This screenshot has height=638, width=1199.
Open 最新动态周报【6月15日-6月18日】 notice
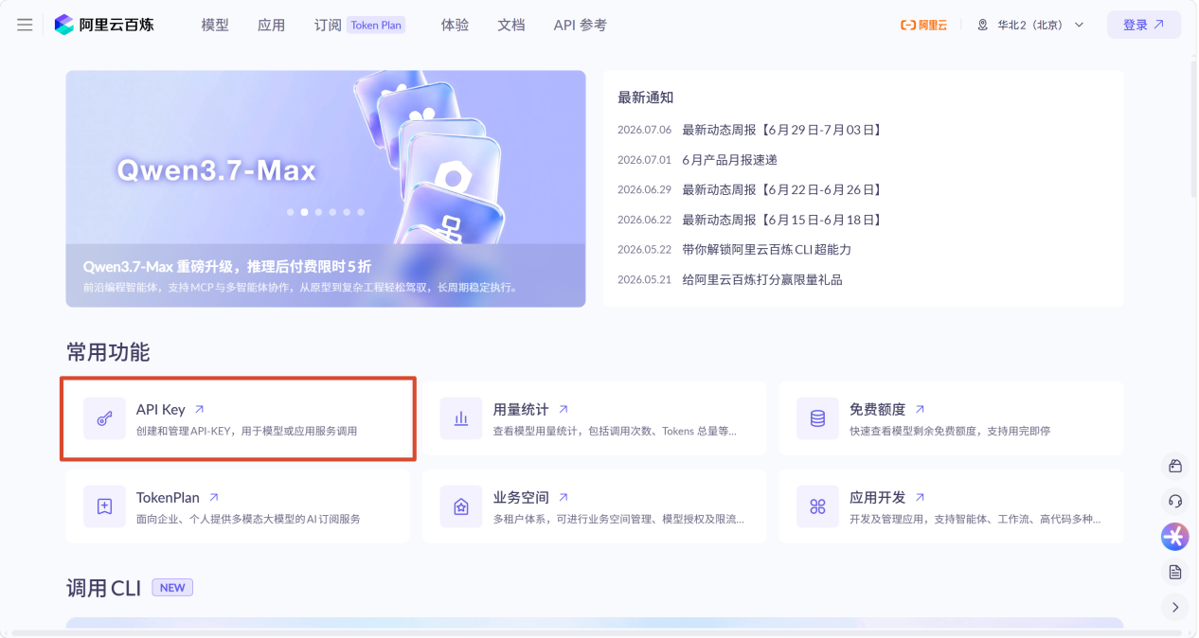pyautogui.click(x=782, y=220)
